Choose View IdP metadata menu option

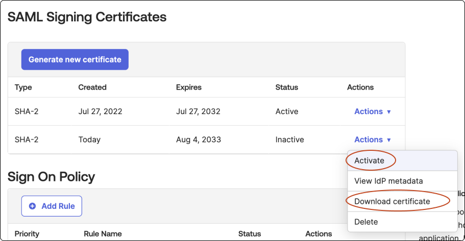point(388,181)
